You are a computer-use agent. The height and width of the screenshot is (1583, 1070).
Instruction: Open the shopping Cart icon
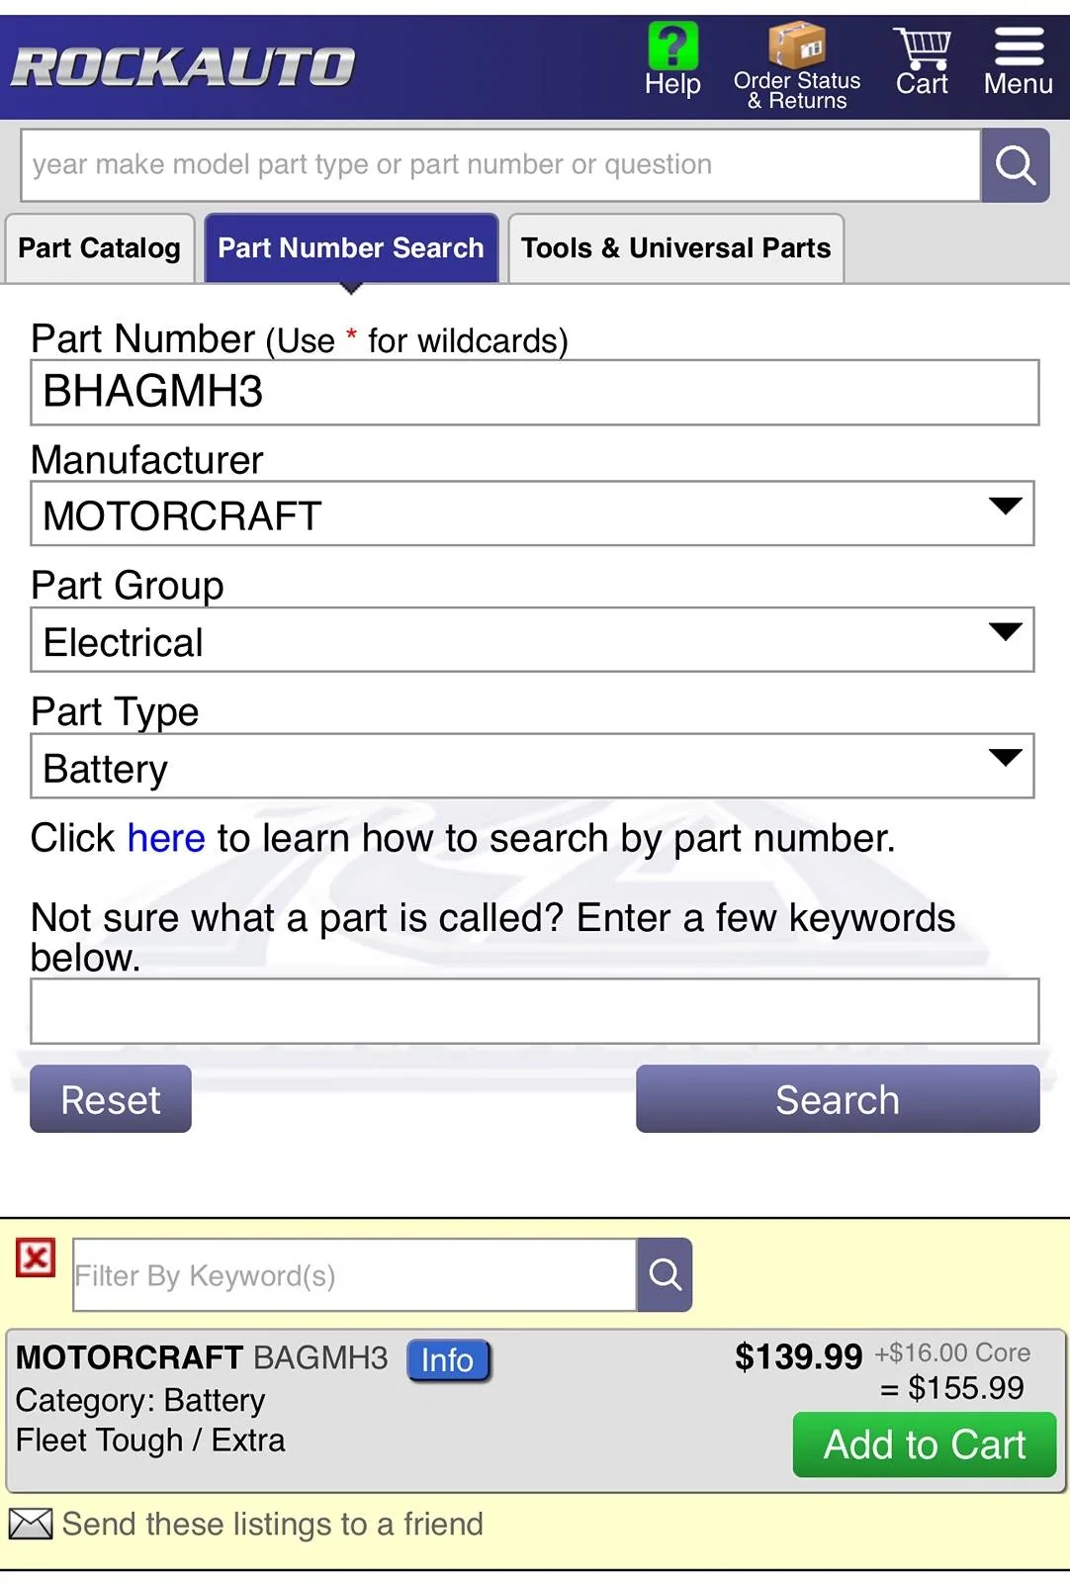coord(922,47)
